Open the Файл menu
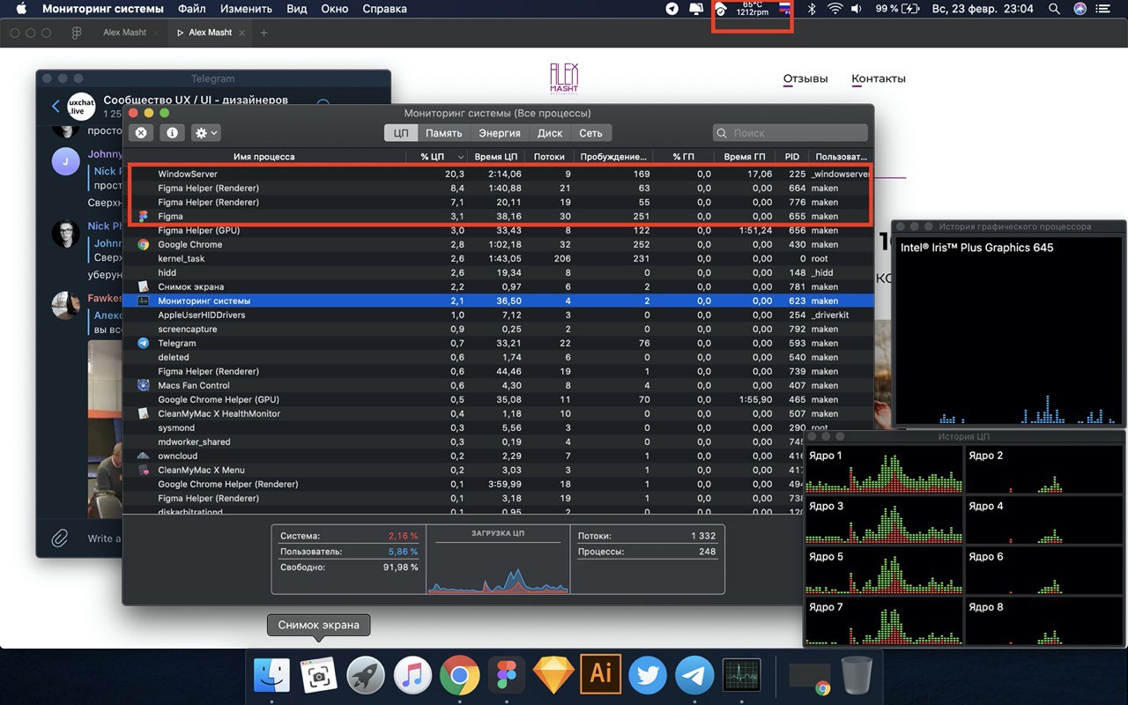 192,9
